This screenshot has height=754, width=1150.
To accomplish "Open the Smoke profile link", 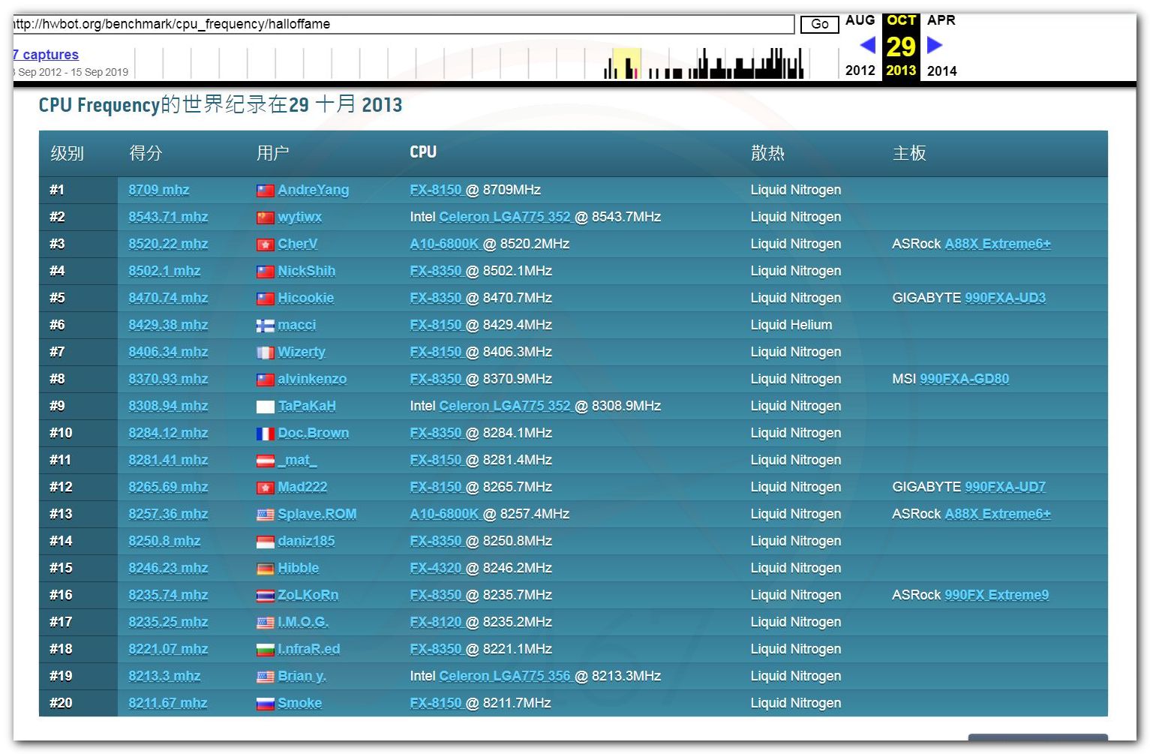I will coord(300,703).
